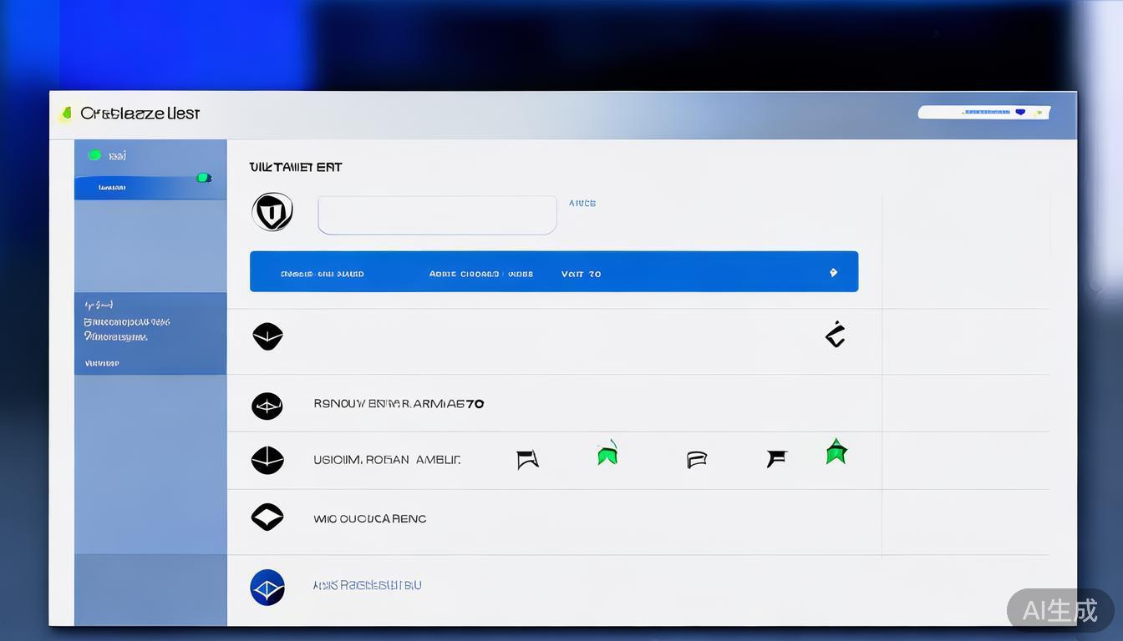1123x641 pixels.
Task: Click the solid black flag left of green star
Action: (776, 457)
